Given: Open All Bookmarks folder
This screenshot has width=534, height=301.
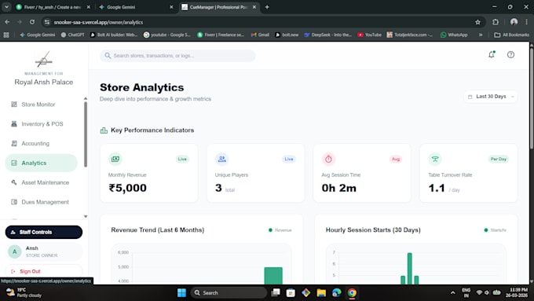Looking at the screenshot, I should pyautogui.click(x=511, y=35).
